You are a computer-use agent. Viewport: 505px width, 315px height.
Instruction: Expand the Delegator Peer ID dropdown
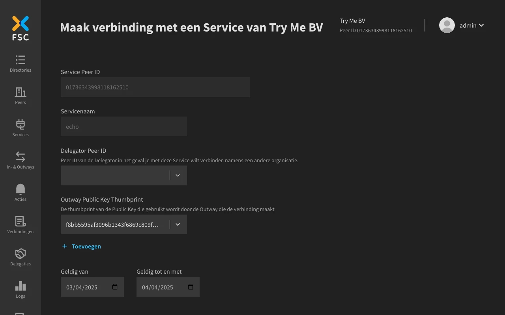(178, 175)
